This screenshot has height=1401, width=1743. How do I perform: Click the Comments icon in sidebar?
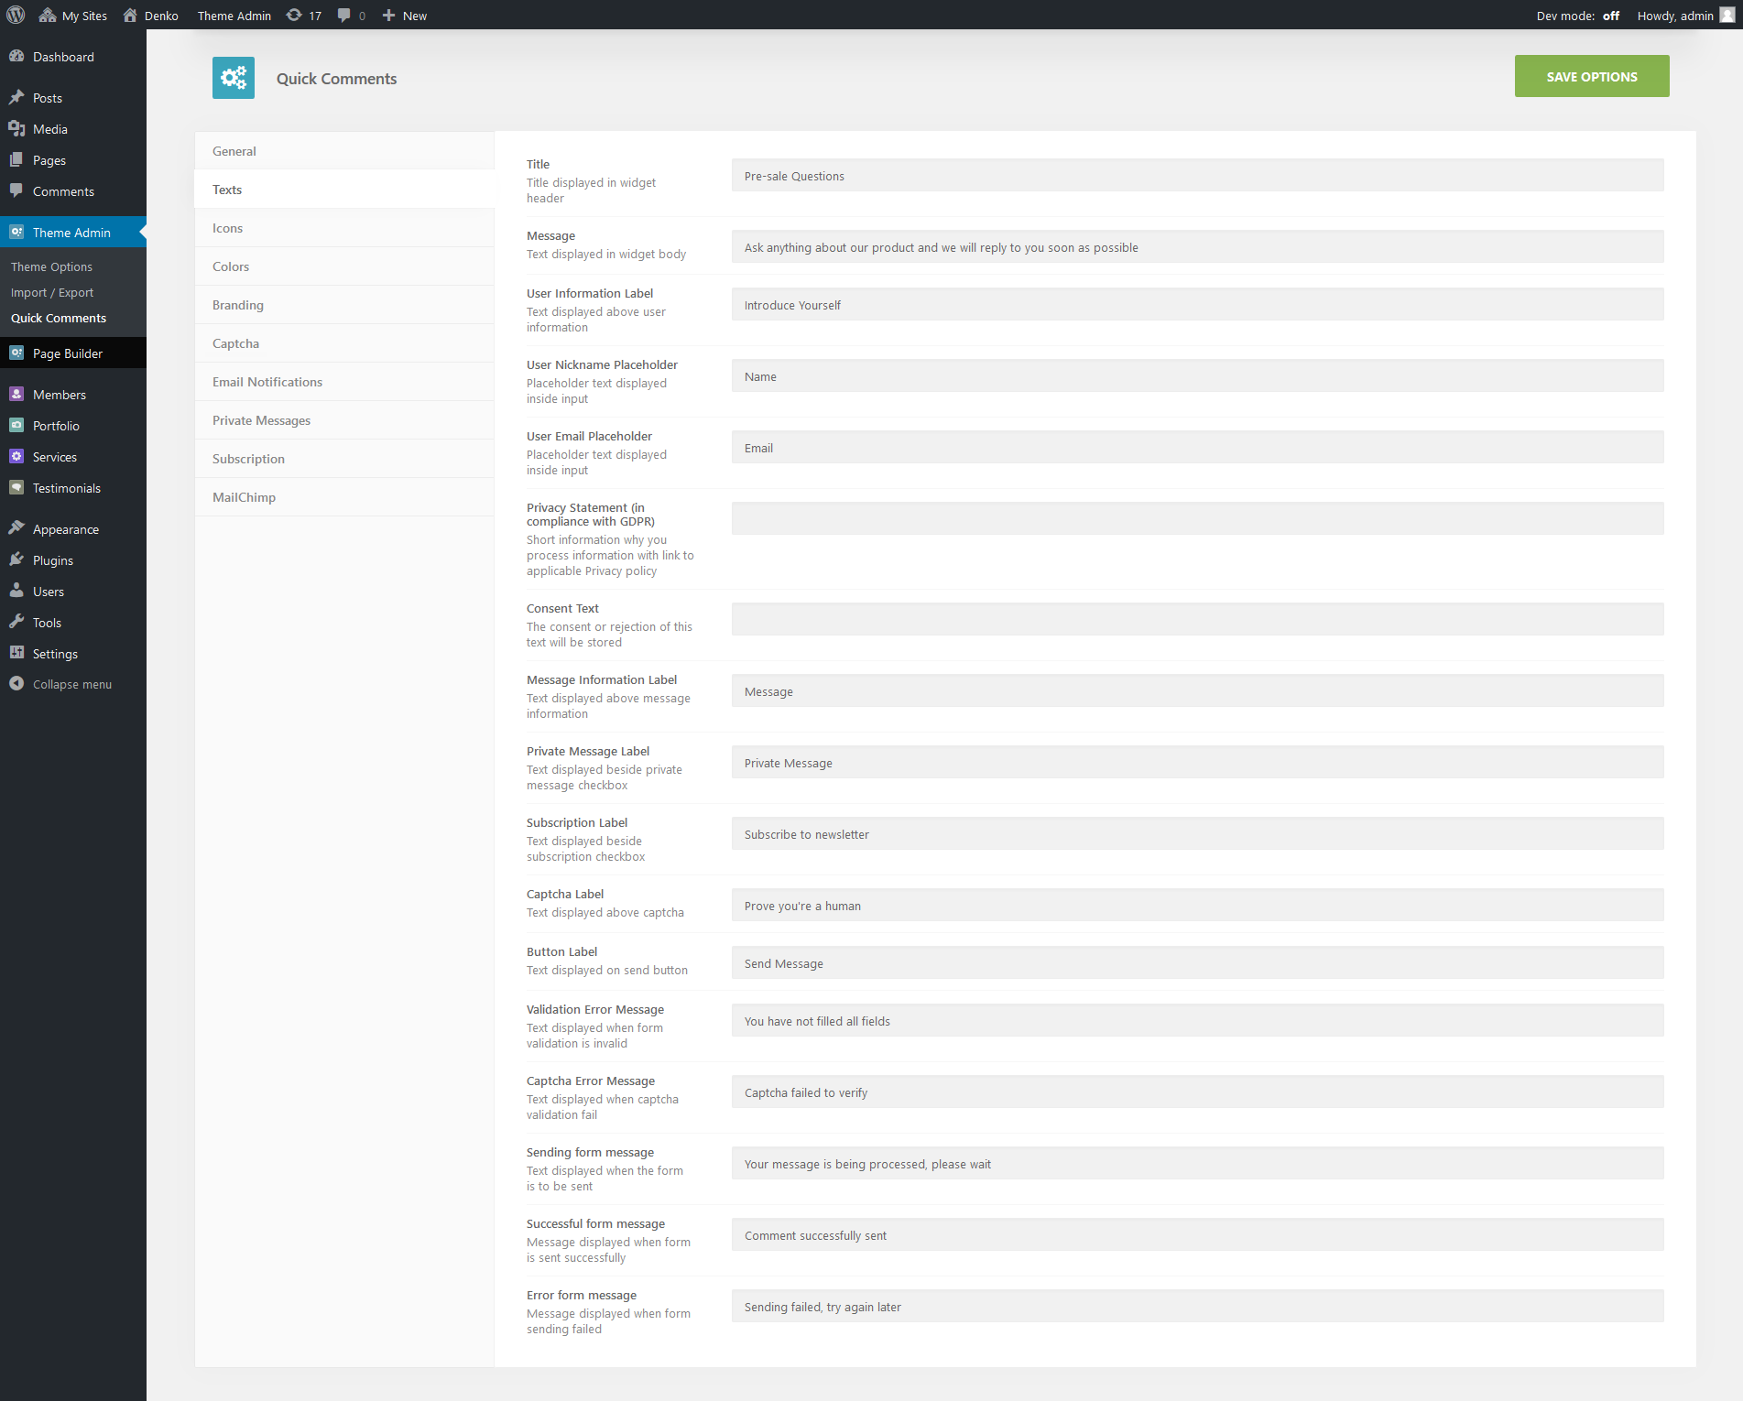[16, 190]
